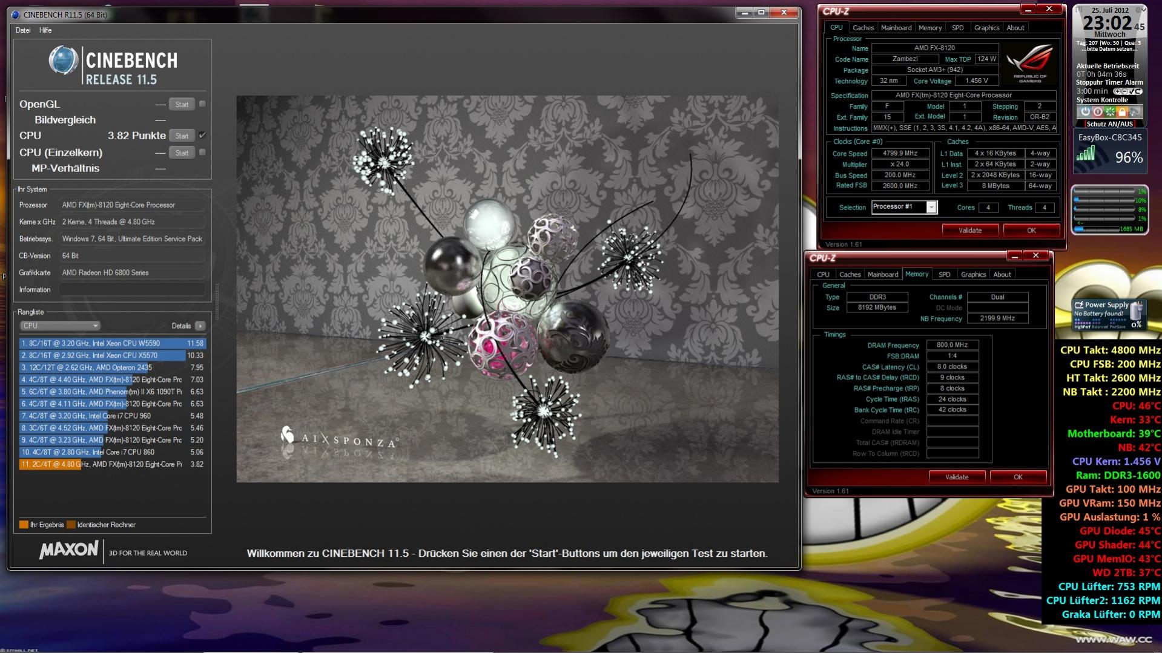Click the DRAM Frequency value 800.0 MHz
1162x653 pixels.
tap(952, 345)
